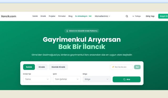Click the Şehir label

[55, 74]
